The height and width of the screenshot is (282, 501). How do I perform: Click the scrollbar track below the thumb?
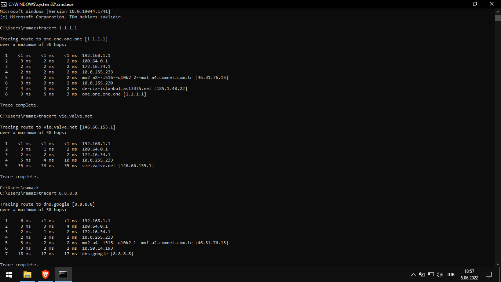pos(498,147)
